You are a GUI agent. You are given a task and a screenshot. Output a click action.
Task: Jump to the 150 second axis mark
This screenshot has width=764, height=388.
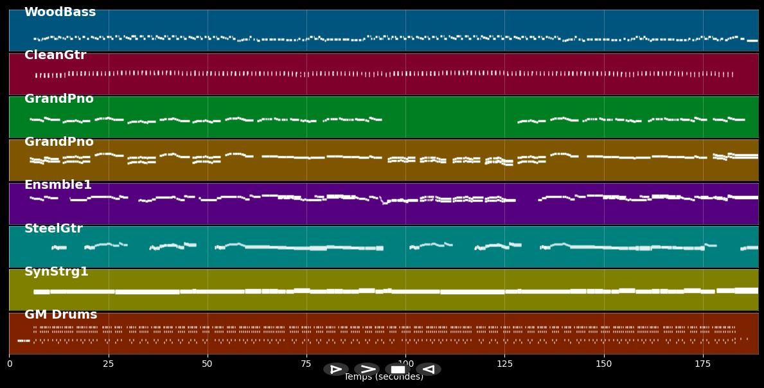pos(603,364)
